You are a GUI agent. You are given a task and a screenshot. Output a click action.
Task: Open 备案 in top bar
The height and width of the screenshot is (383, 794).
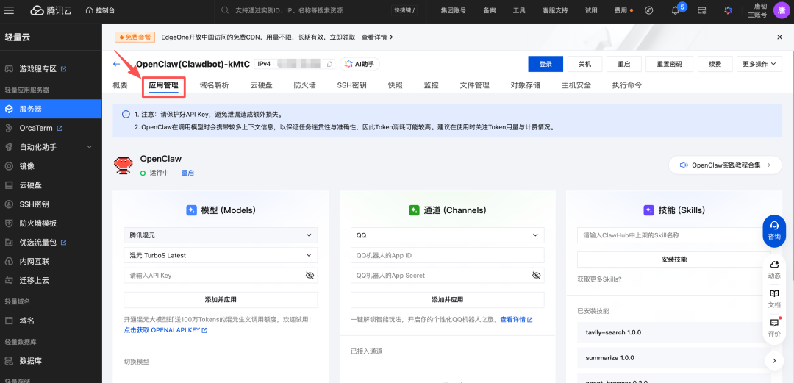489,10
